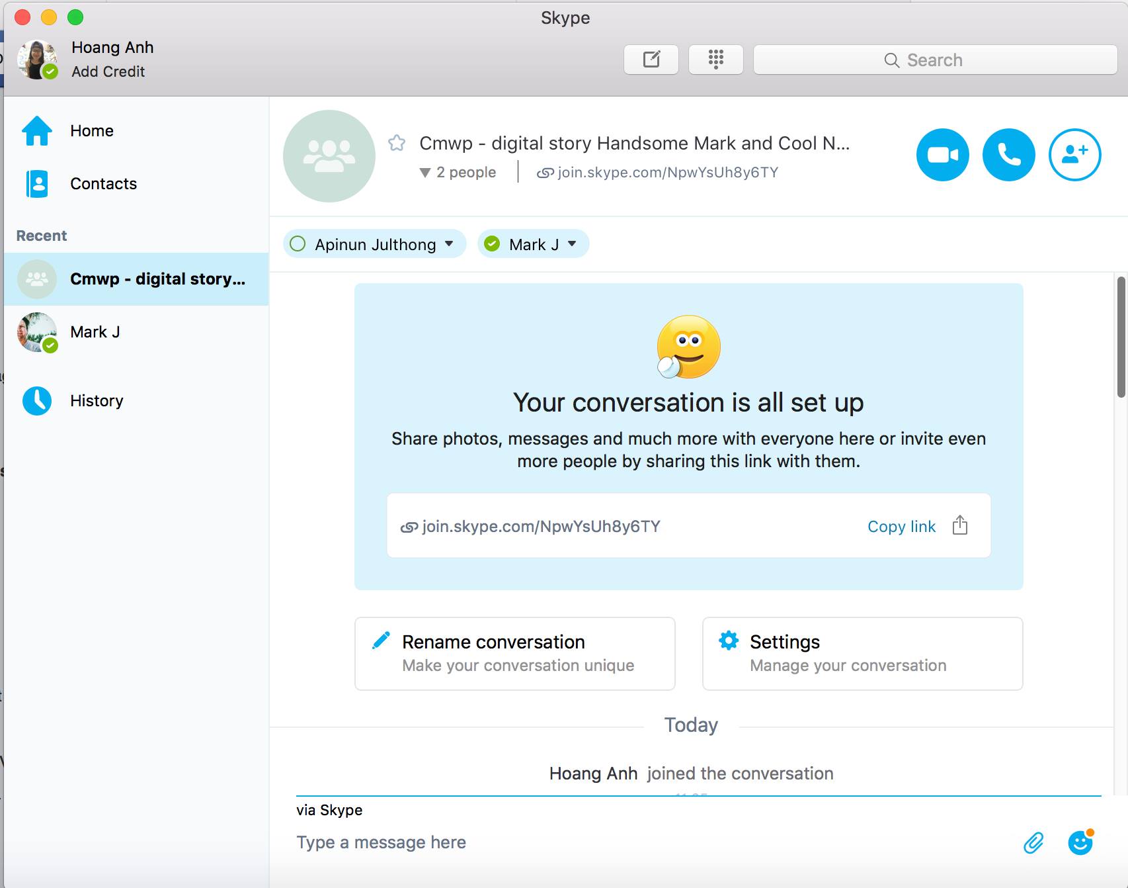Start a voice call with the group

coord(1008,155)
